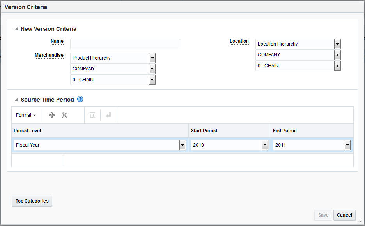
Task: Click the Name input field
Action: pos(125,44)
